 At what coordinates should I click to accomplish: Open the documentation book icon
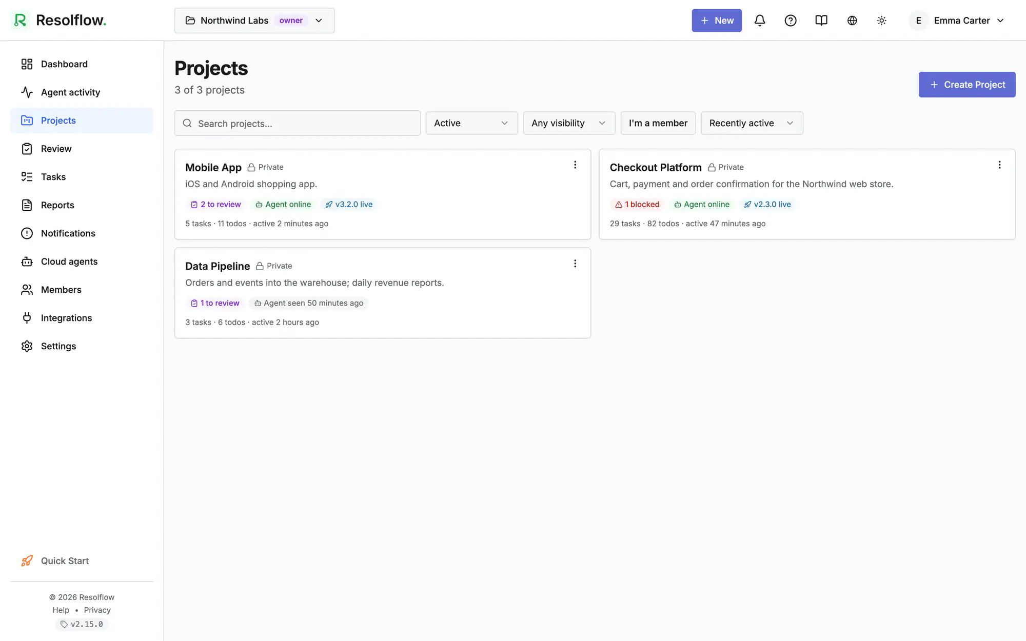point(821,21)
